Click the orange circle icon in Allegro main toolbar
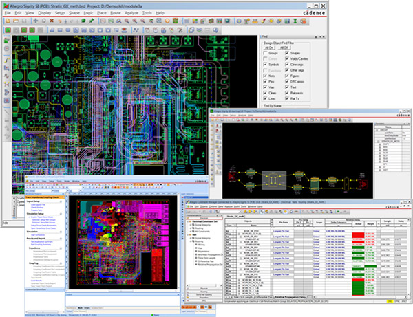The width and height of the screenshot is (413, 317). (167, 21)
